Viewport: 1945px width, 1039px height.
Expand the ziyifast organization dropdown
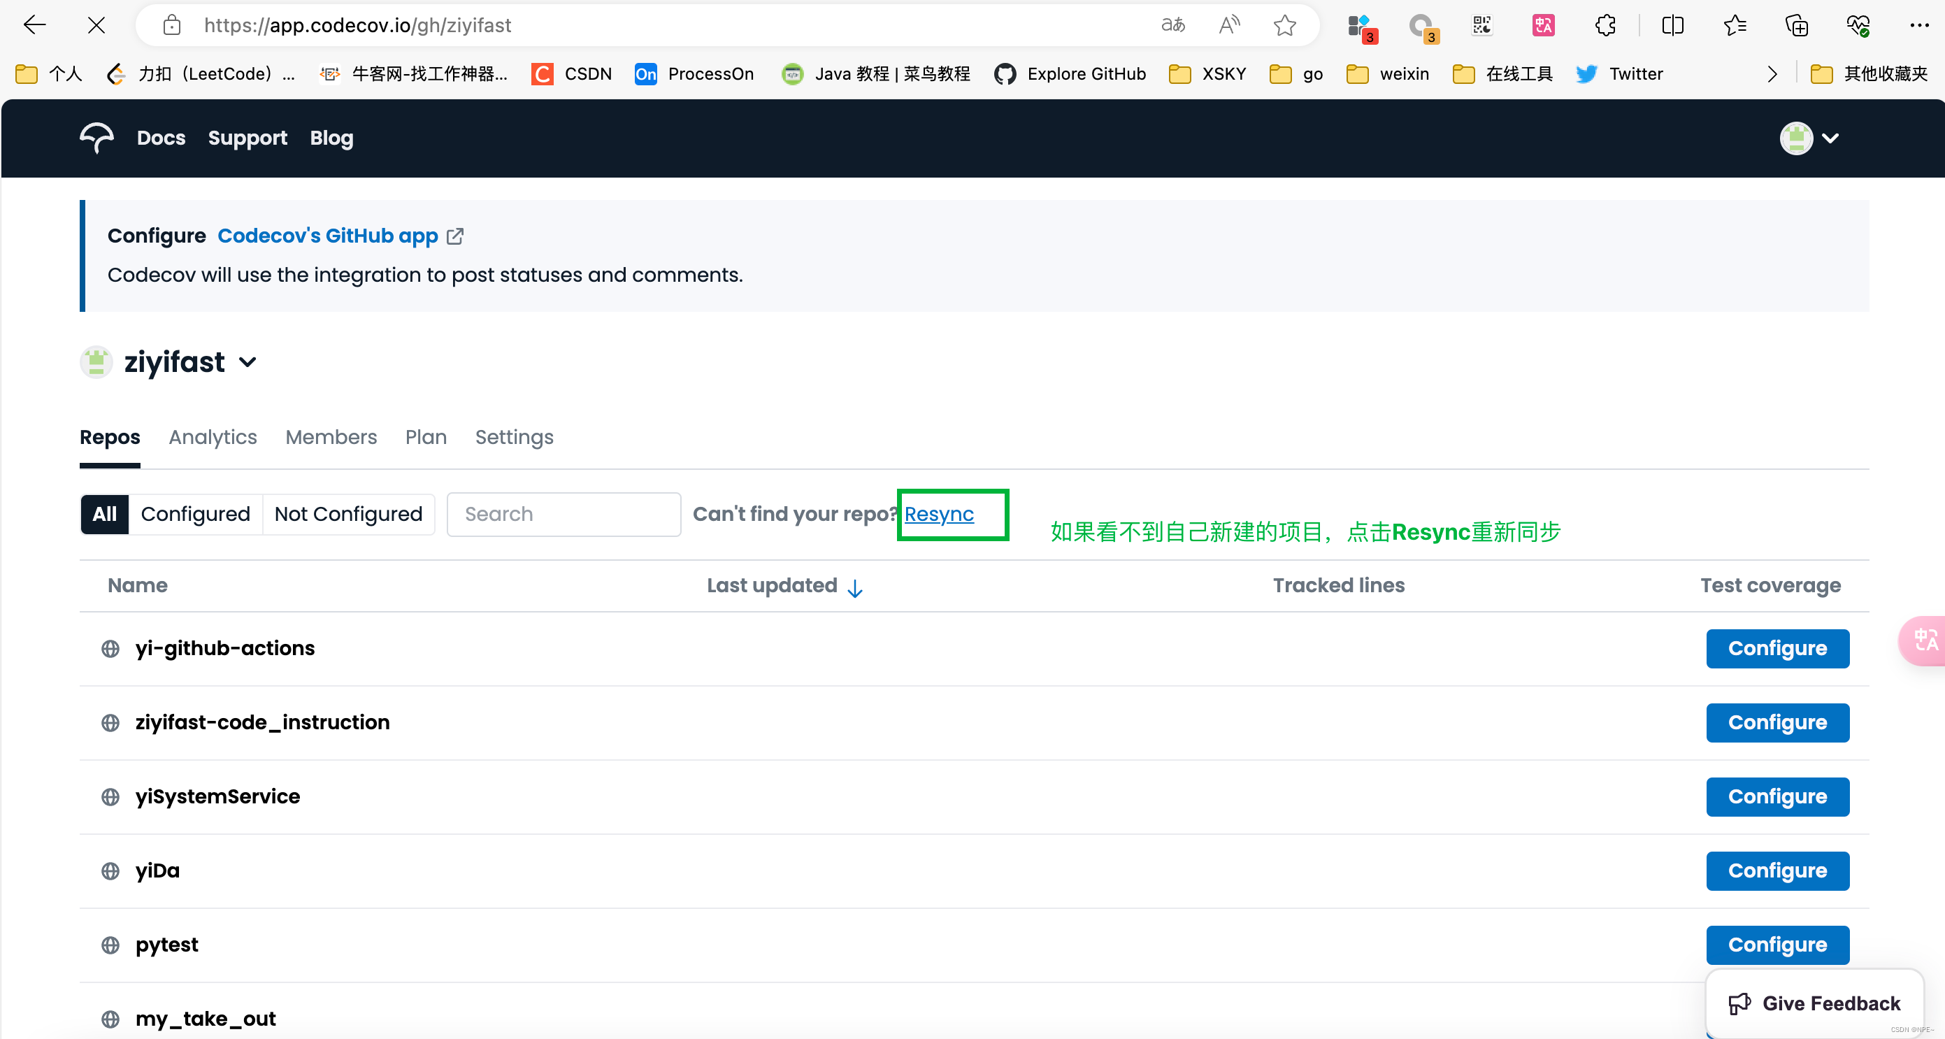click(x=247, y=362)
